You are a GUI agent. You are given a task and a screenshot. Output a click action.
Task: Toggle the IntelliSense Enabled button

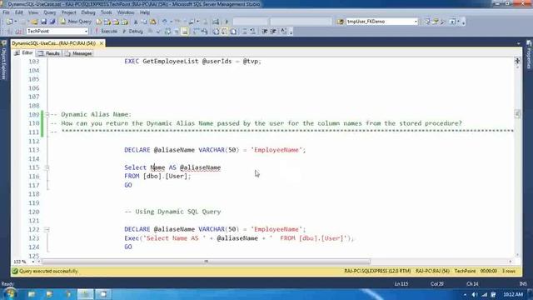coord(185,32)
